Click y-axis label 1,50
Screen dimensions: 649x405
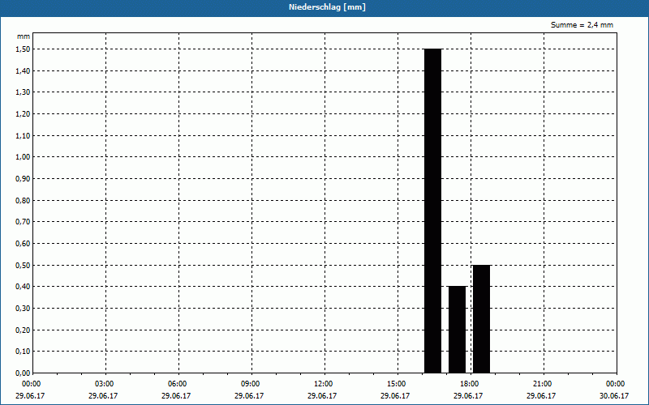click(23, 49)
